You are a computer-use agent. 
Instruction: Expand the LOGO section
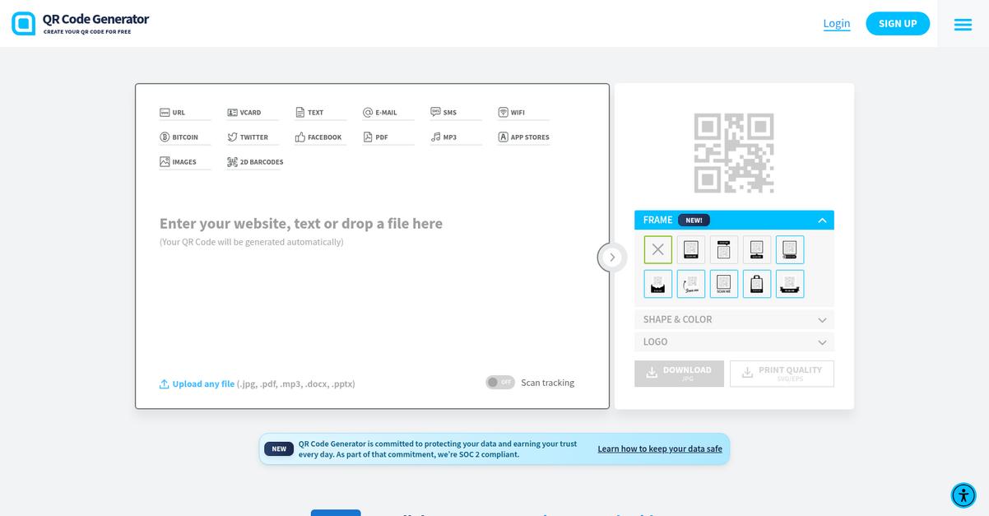(734, 342)
